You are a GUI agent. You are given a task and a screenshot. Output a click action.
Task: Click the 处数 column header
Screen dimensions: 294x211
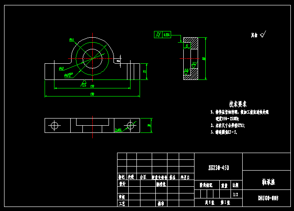tap(131, 177)
